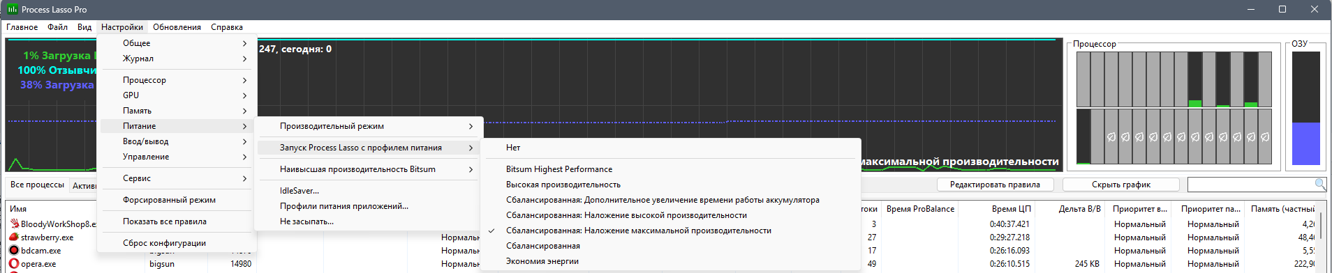Image resolution: width=1332 pixels, height=273 pixels.
Task: Click the opera.exe process icon
Action: click(14, 263)
